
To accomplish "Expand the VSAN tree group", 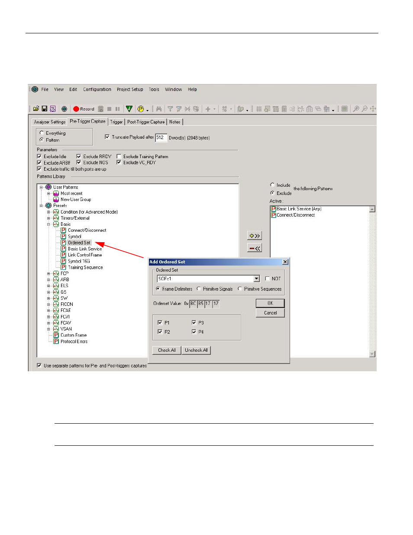I will pos(48,329).
